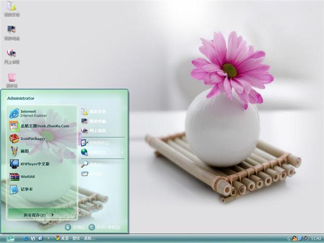Open the Run entry icon in Start menu

pos(85,174)
